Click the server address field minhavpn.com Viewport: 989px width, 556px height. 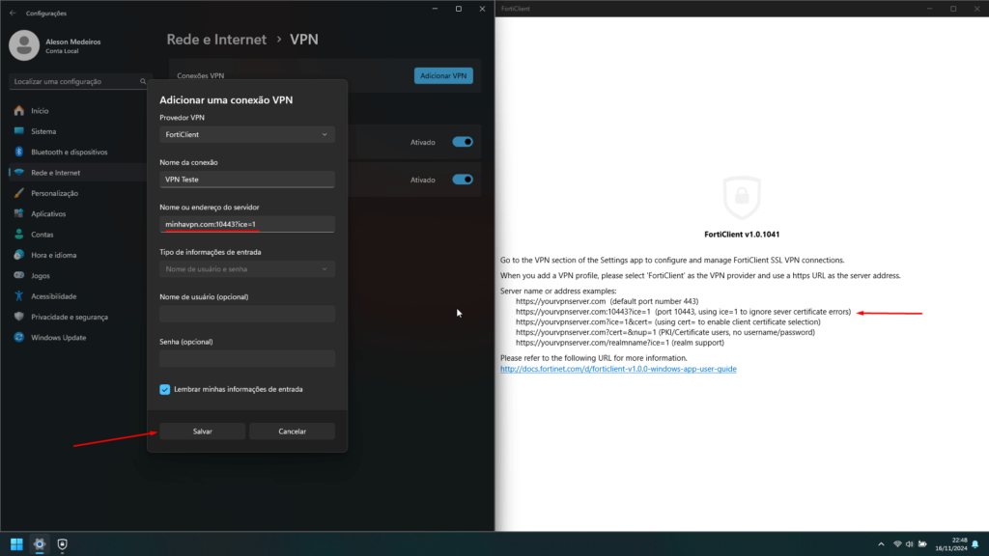click(247, 224)
